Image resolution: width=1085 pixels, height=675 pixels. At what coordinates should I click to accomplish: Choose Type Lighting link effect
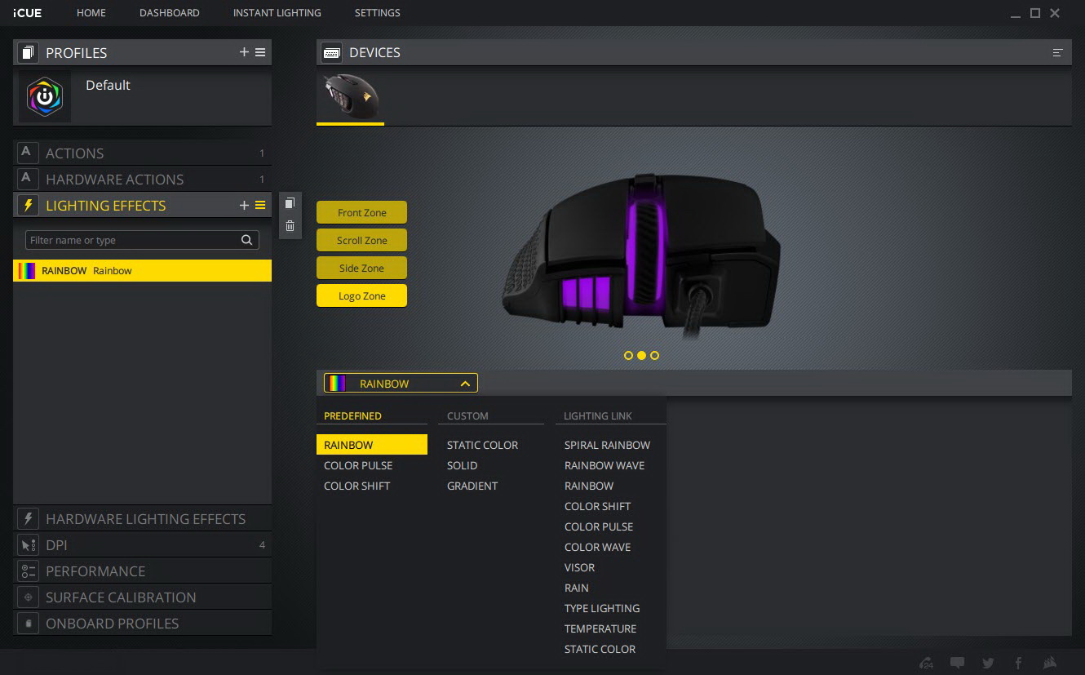(x=602, y=608)
